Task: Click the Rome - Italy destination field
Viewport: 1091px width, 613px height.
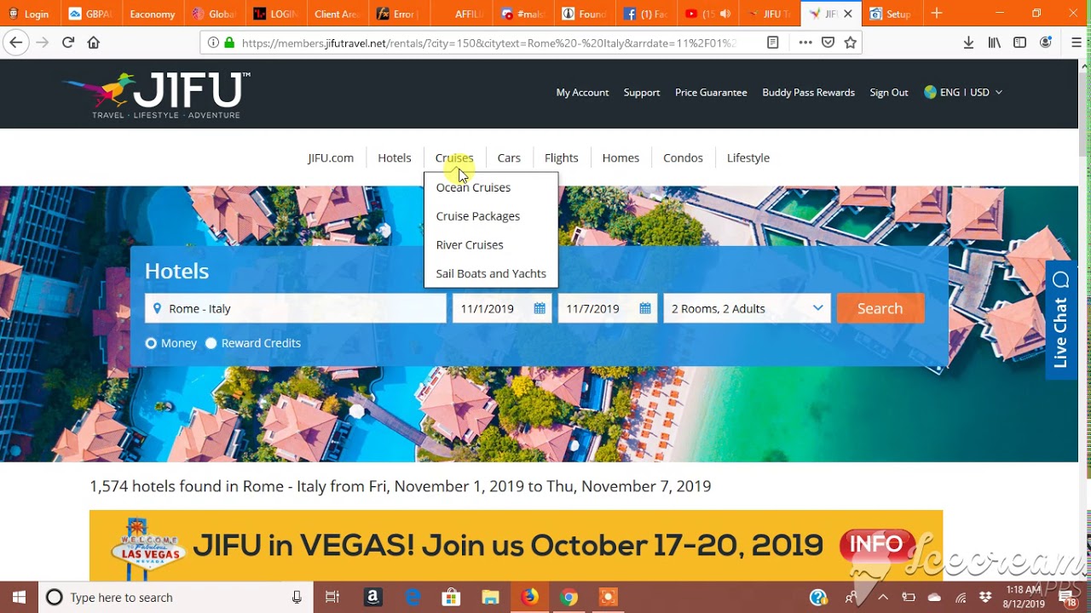Action: 295,308
